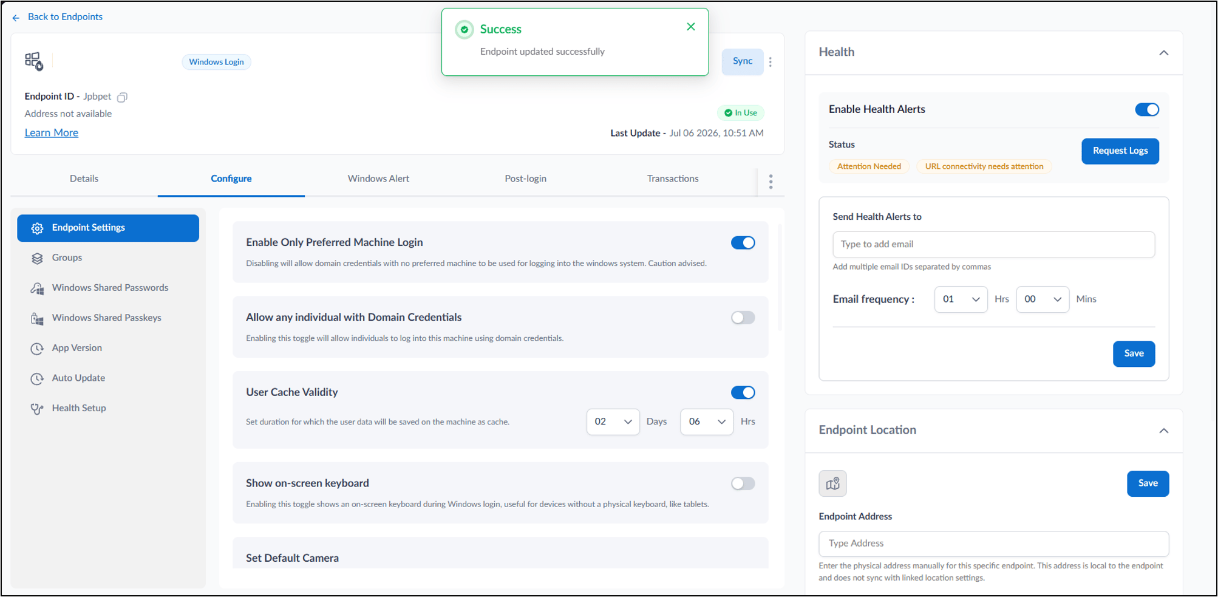Switch to the Windows Alert tab
The image size is (1218, 597).
point(378,179)
